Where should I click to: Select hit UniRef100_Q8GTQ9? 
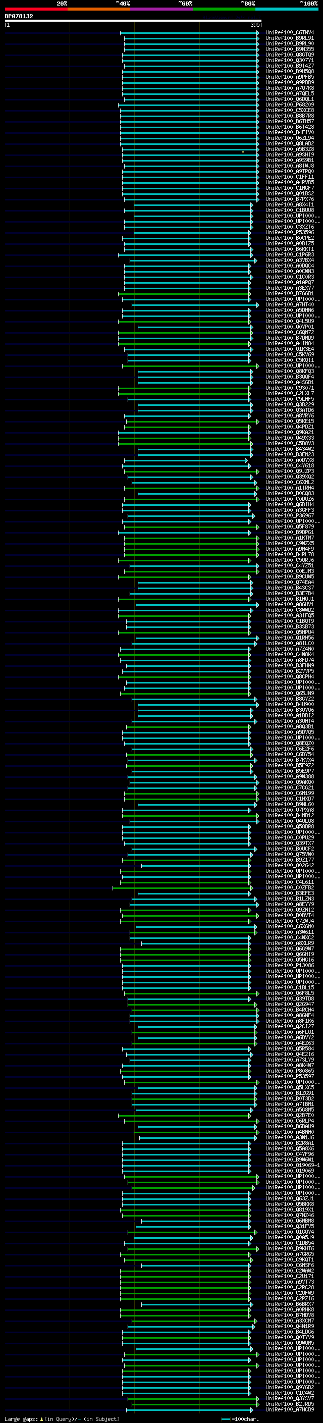[x=290, y=55]
